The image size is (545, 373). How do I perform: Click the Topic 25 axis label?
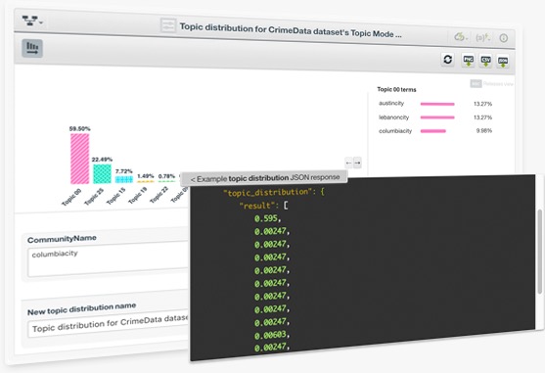94,197
